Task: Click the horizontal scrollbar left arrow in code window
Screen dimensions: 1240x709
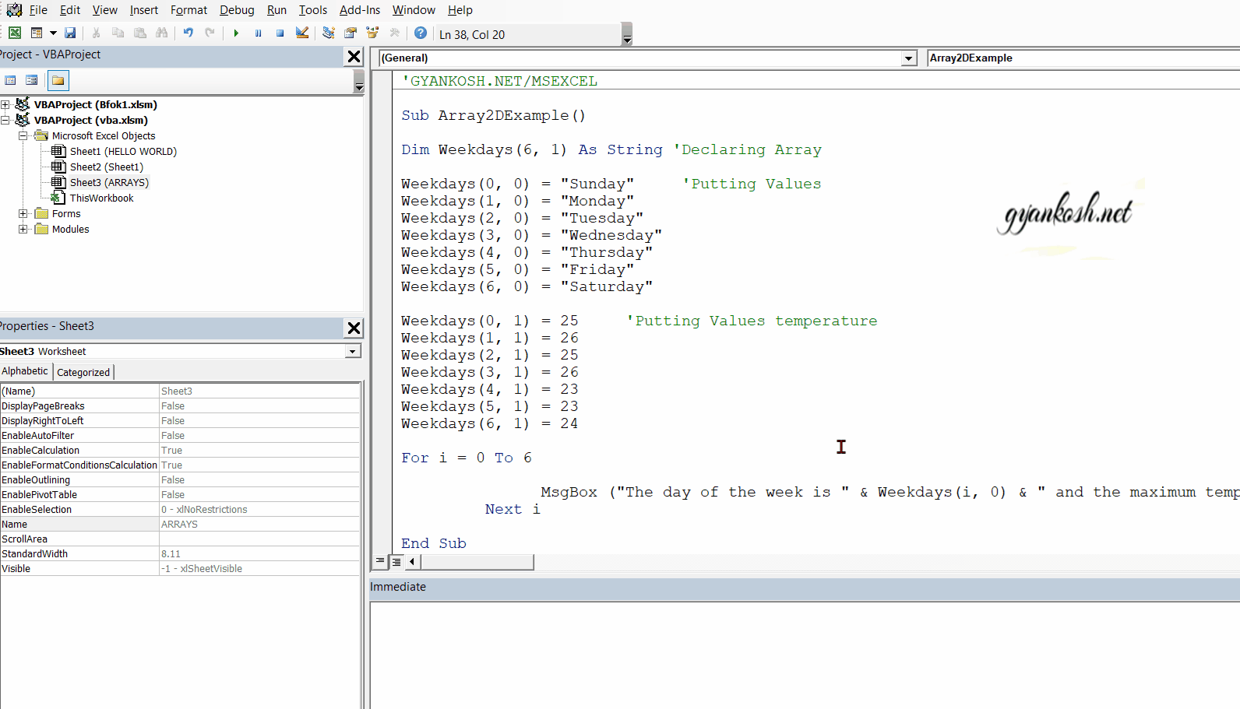Action: point(412,561)
